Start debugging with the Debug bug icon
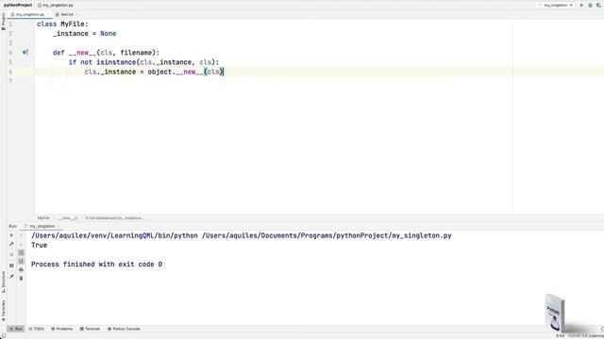 click(x=590, y=5)
